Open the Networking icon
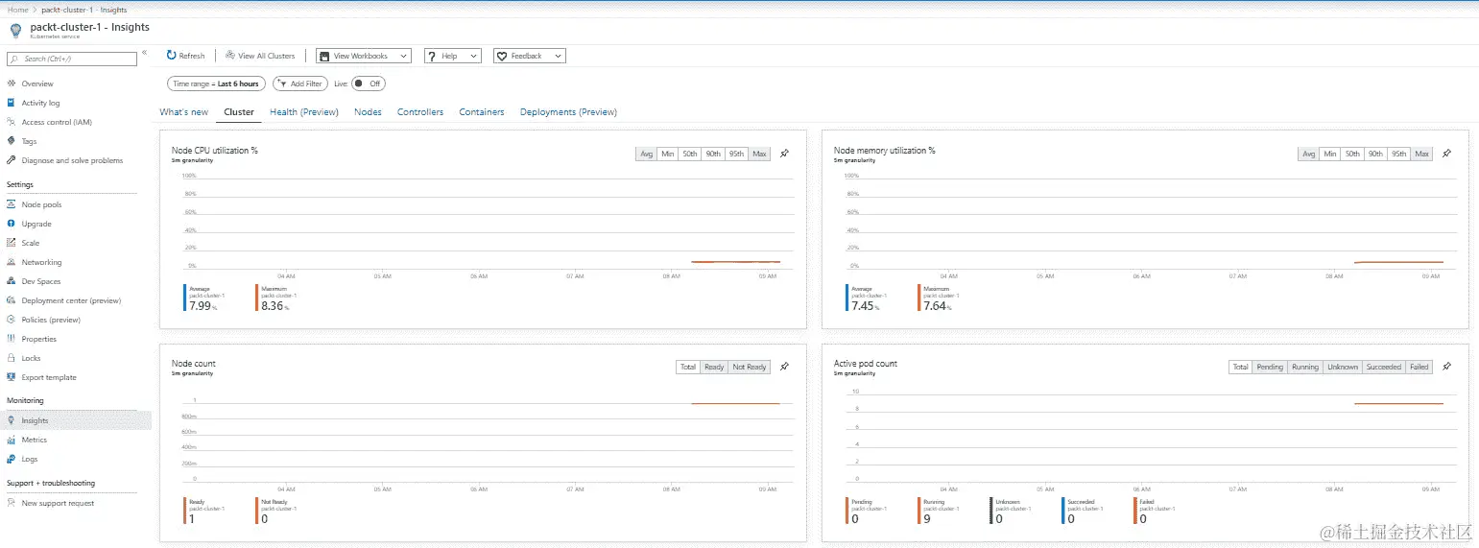 11,262
